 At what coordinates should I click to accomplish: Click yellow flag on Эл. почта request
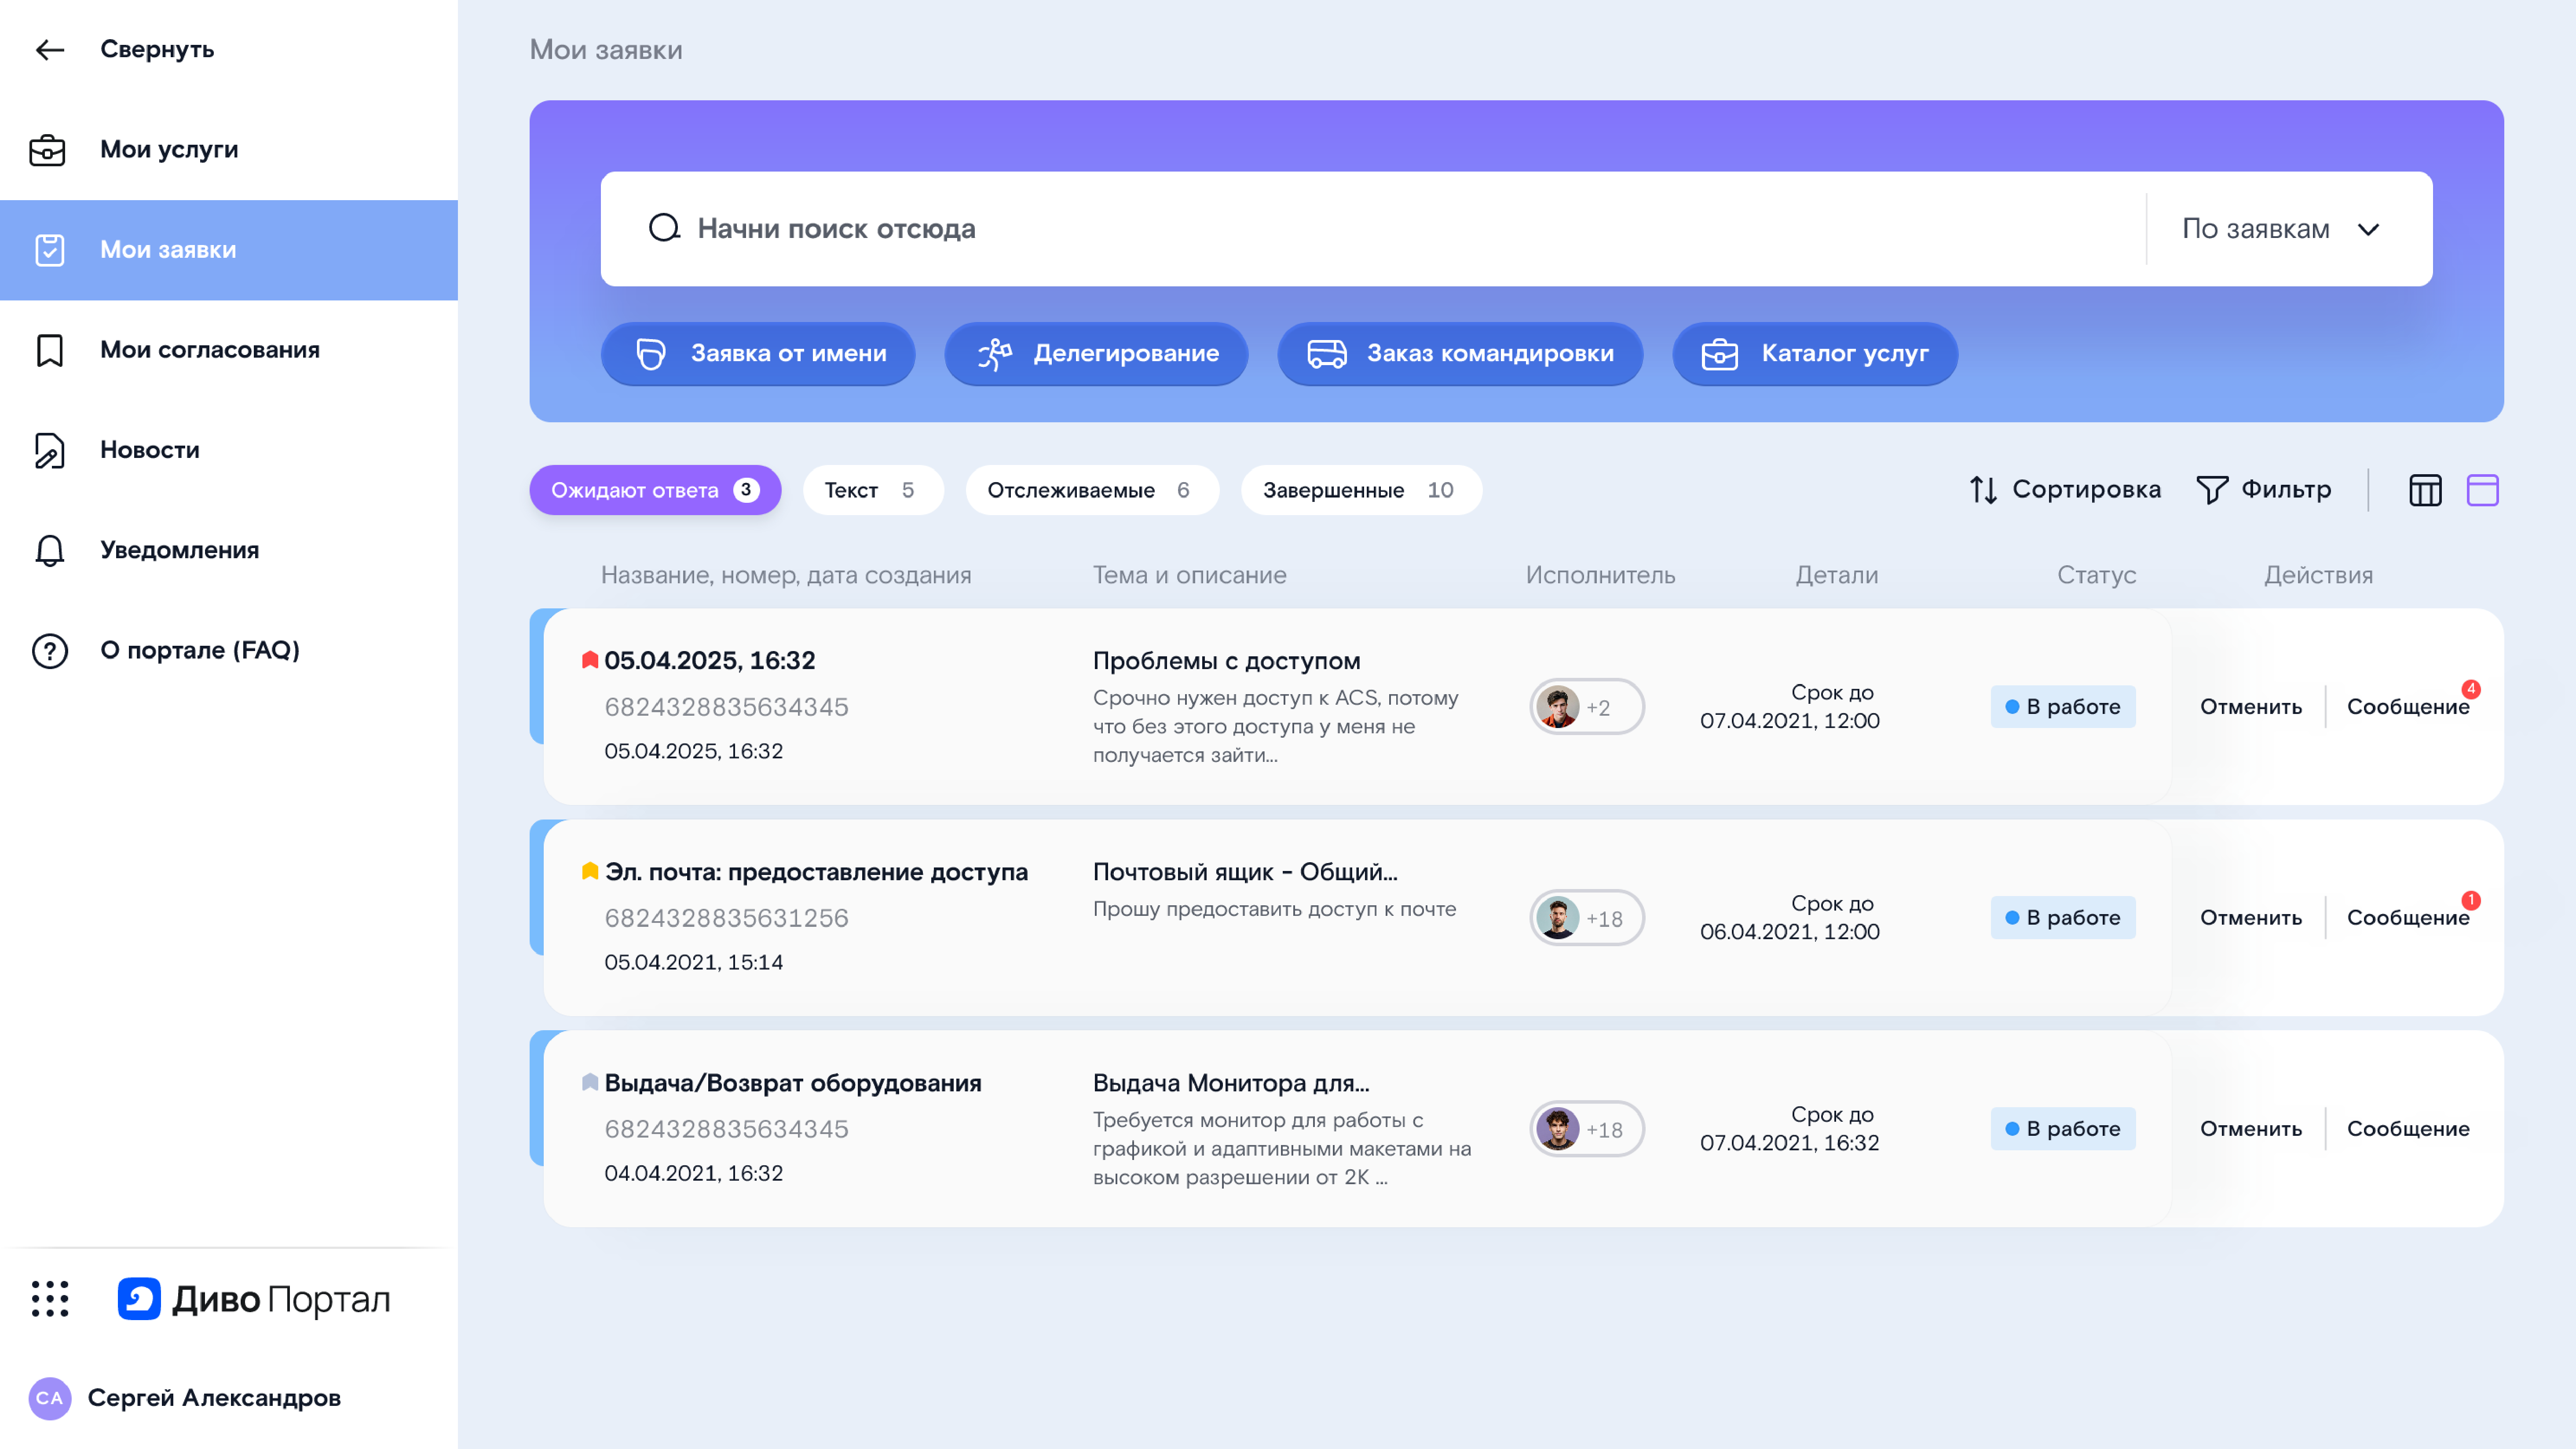click(x=590, y=871)
